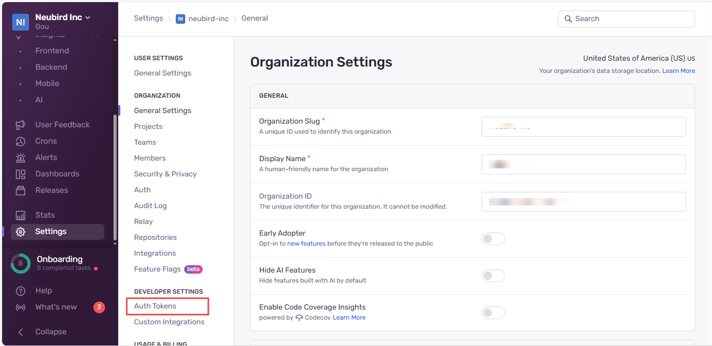Image resolution: width=712 pixels, height=346 pixels.
Task: Switch to Security & Privacy settings
Action: tap(166, 173)
